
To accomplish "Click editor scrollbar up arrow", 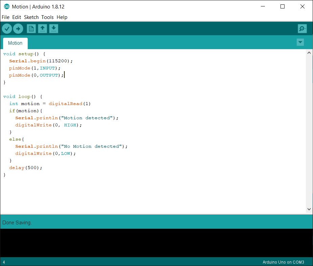I will (309, 53).
